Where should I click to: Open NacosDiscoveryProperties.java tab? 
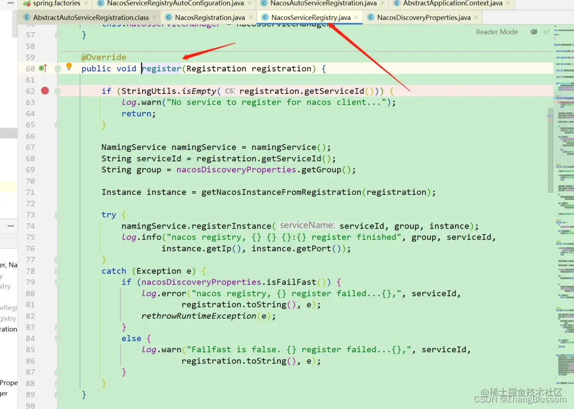(x=423, y=17)
